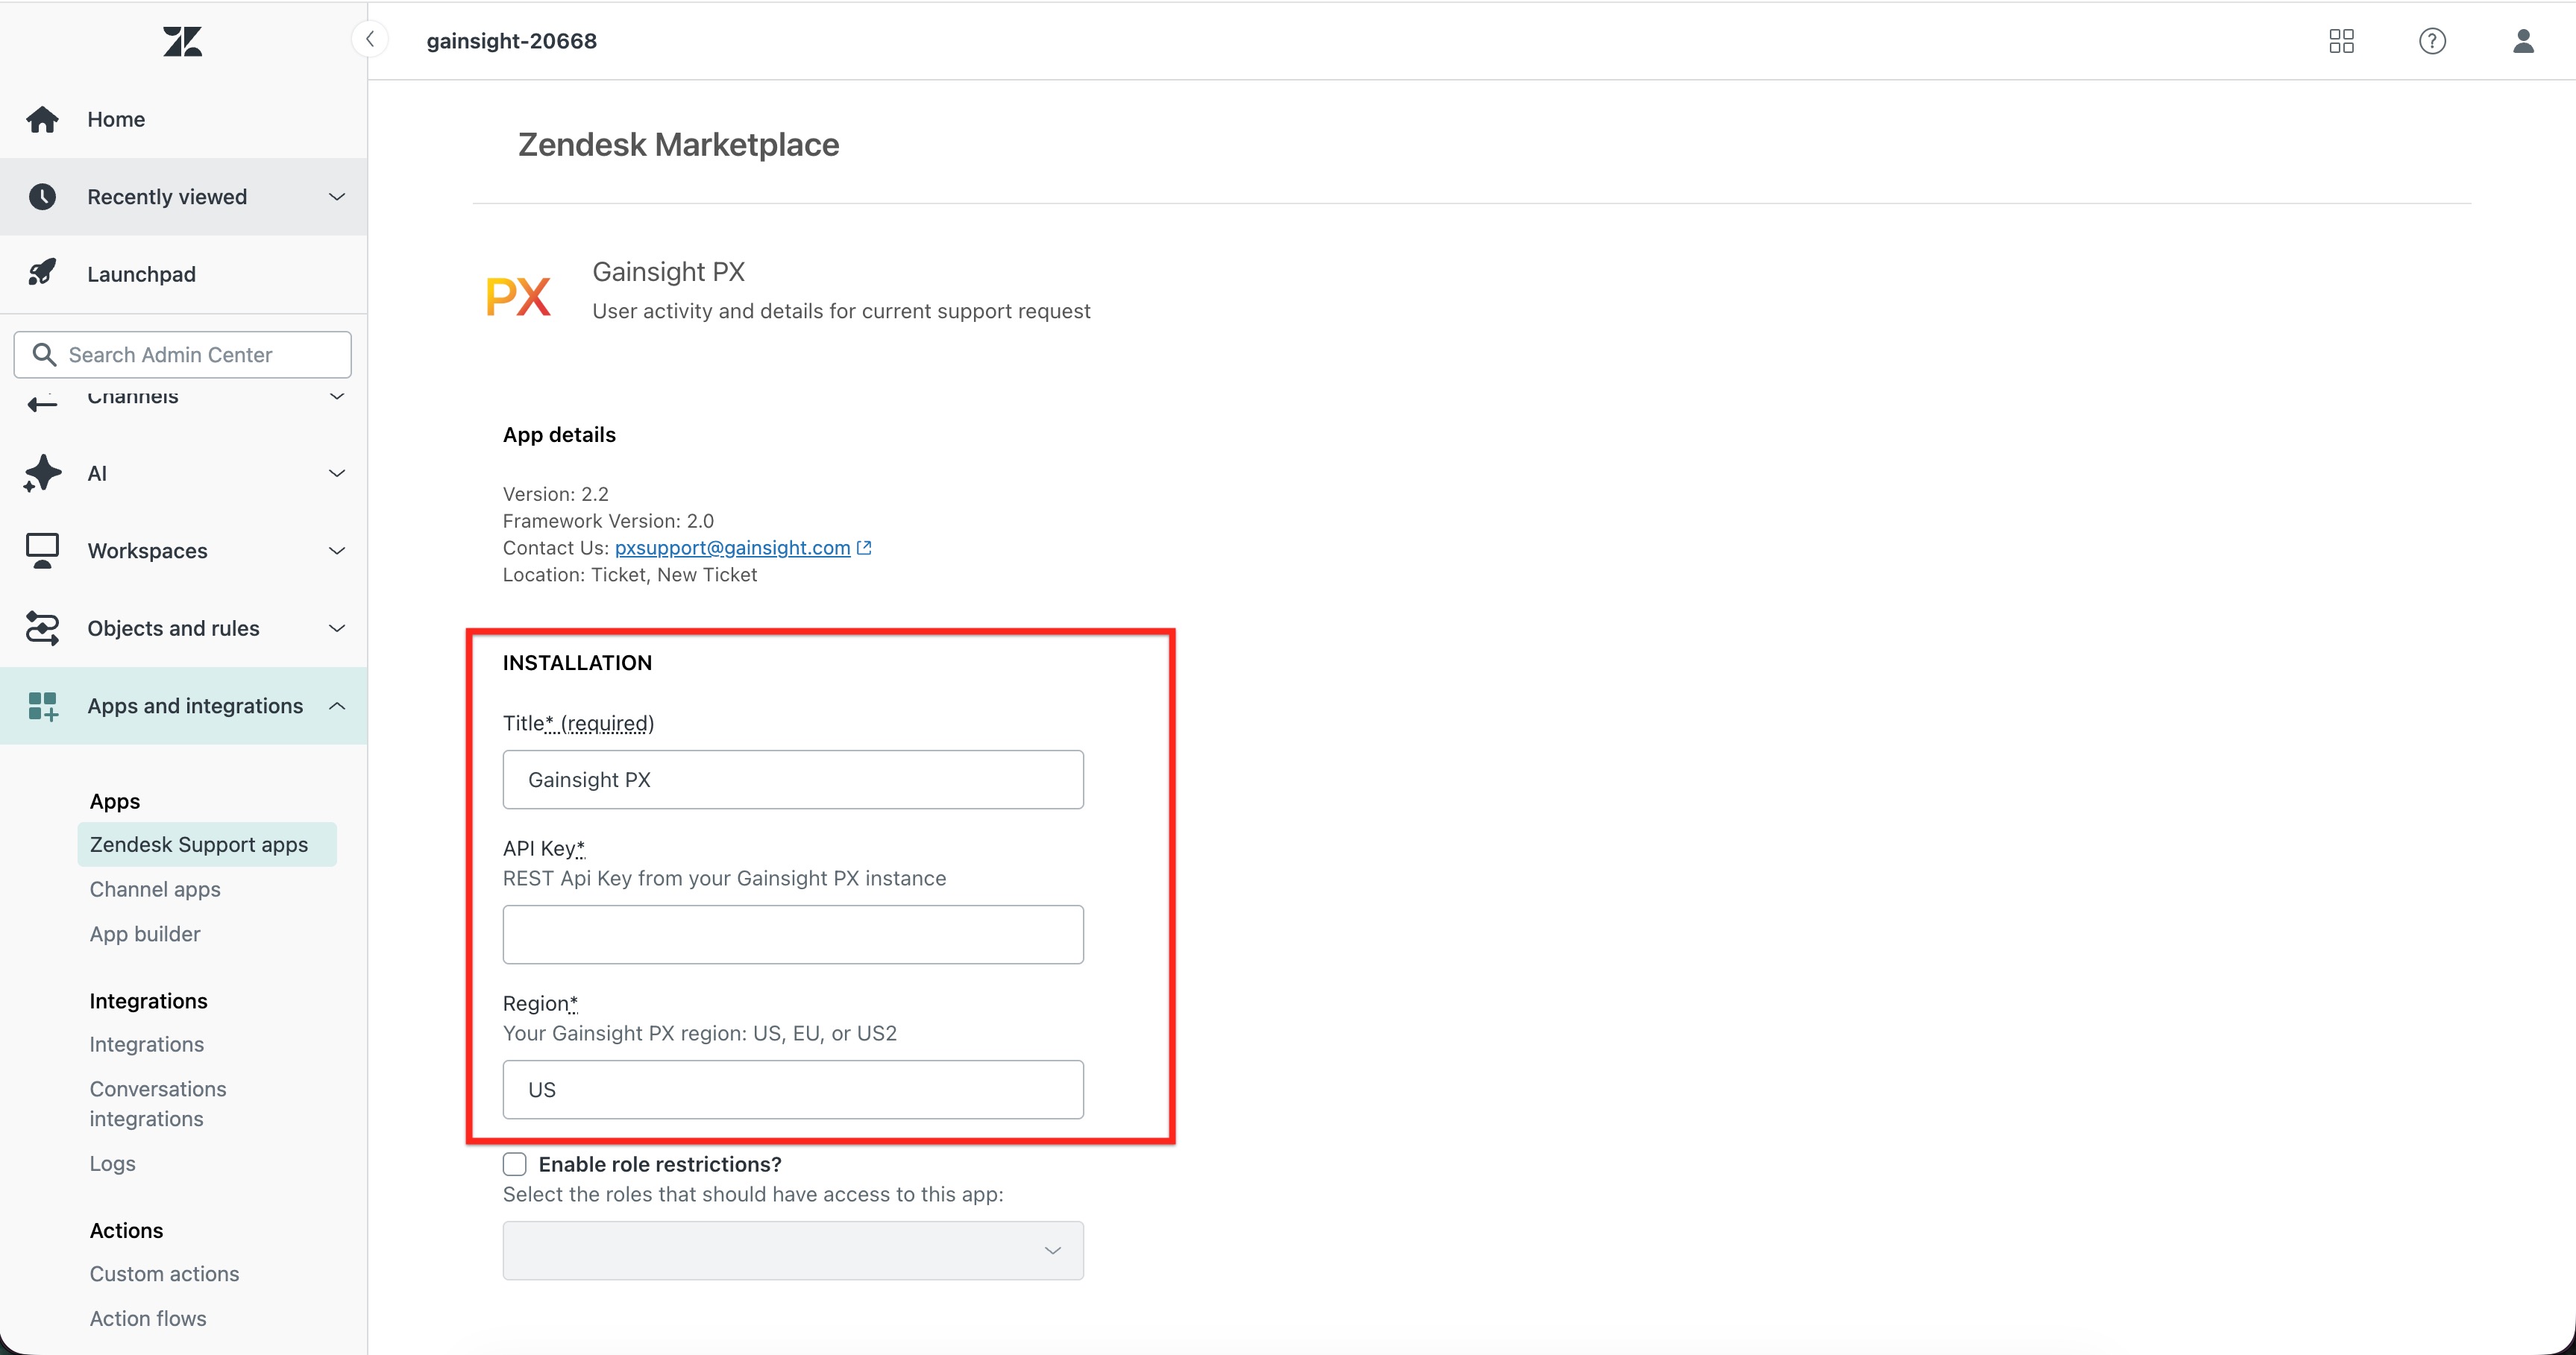Enable role restrictions checkbox

(x=514, y=1163)
